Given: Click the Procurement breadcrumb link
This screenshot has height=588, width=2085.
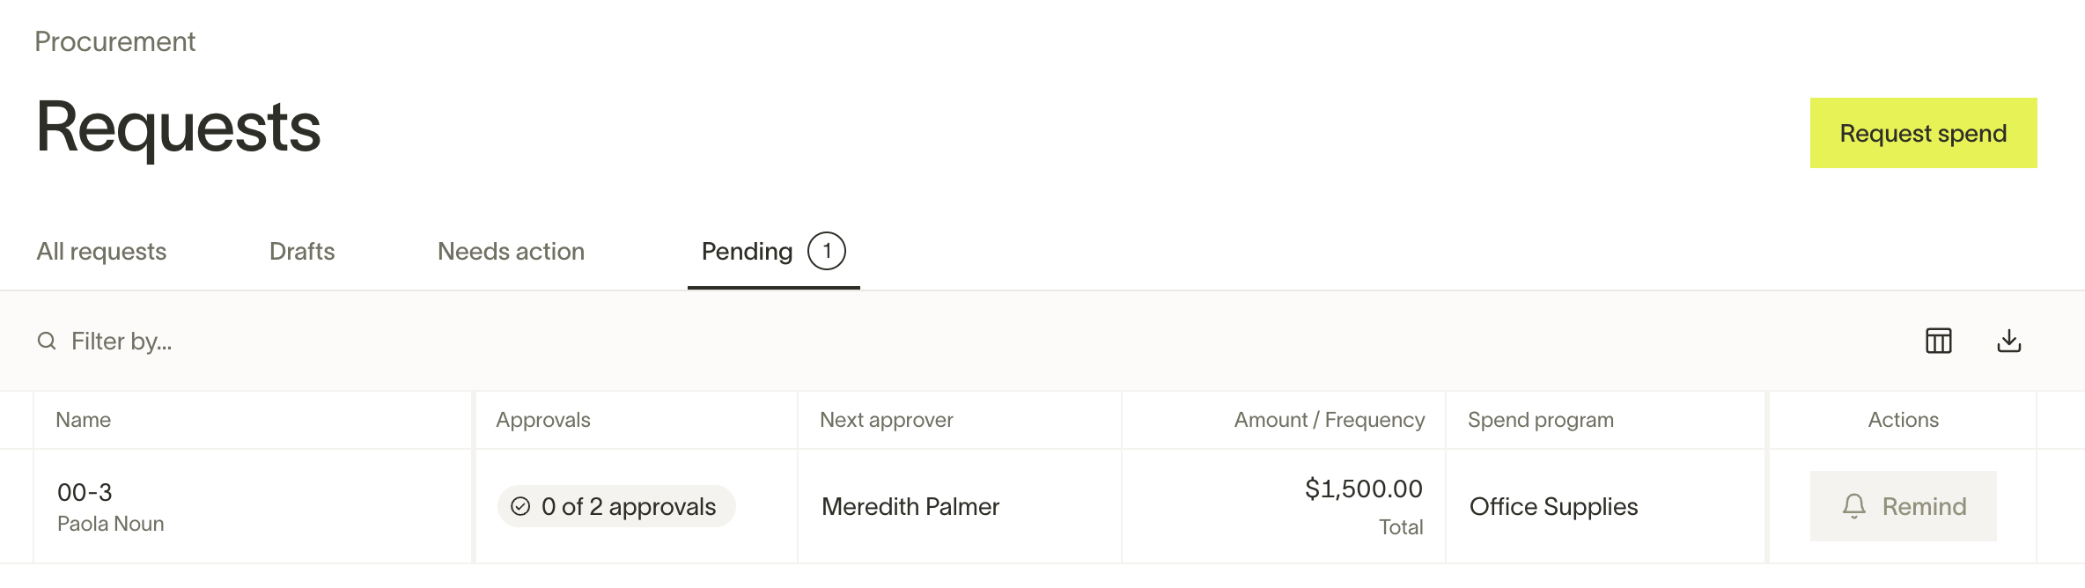Looking at the screenshot, I should coord(114,41).
